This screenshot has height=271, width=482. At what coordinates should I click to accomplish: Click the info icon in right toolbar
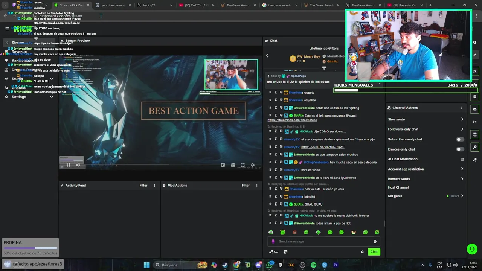point(475,43)
